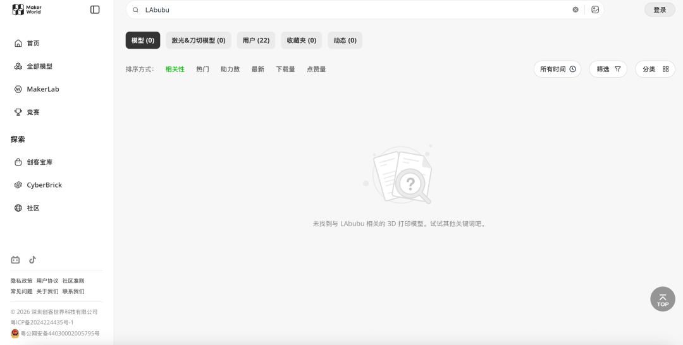Screen dimensions: 683x345
Task: Go to 首页 home page
Action: pyautogui.click(x=33, y=44)
